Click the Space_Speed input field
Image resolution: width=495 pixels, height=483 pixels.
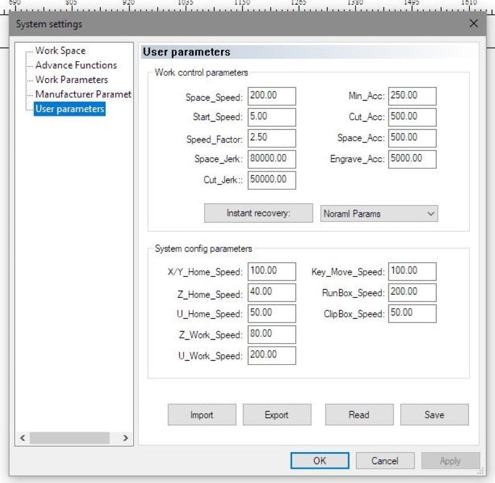(x=272, y=96)
